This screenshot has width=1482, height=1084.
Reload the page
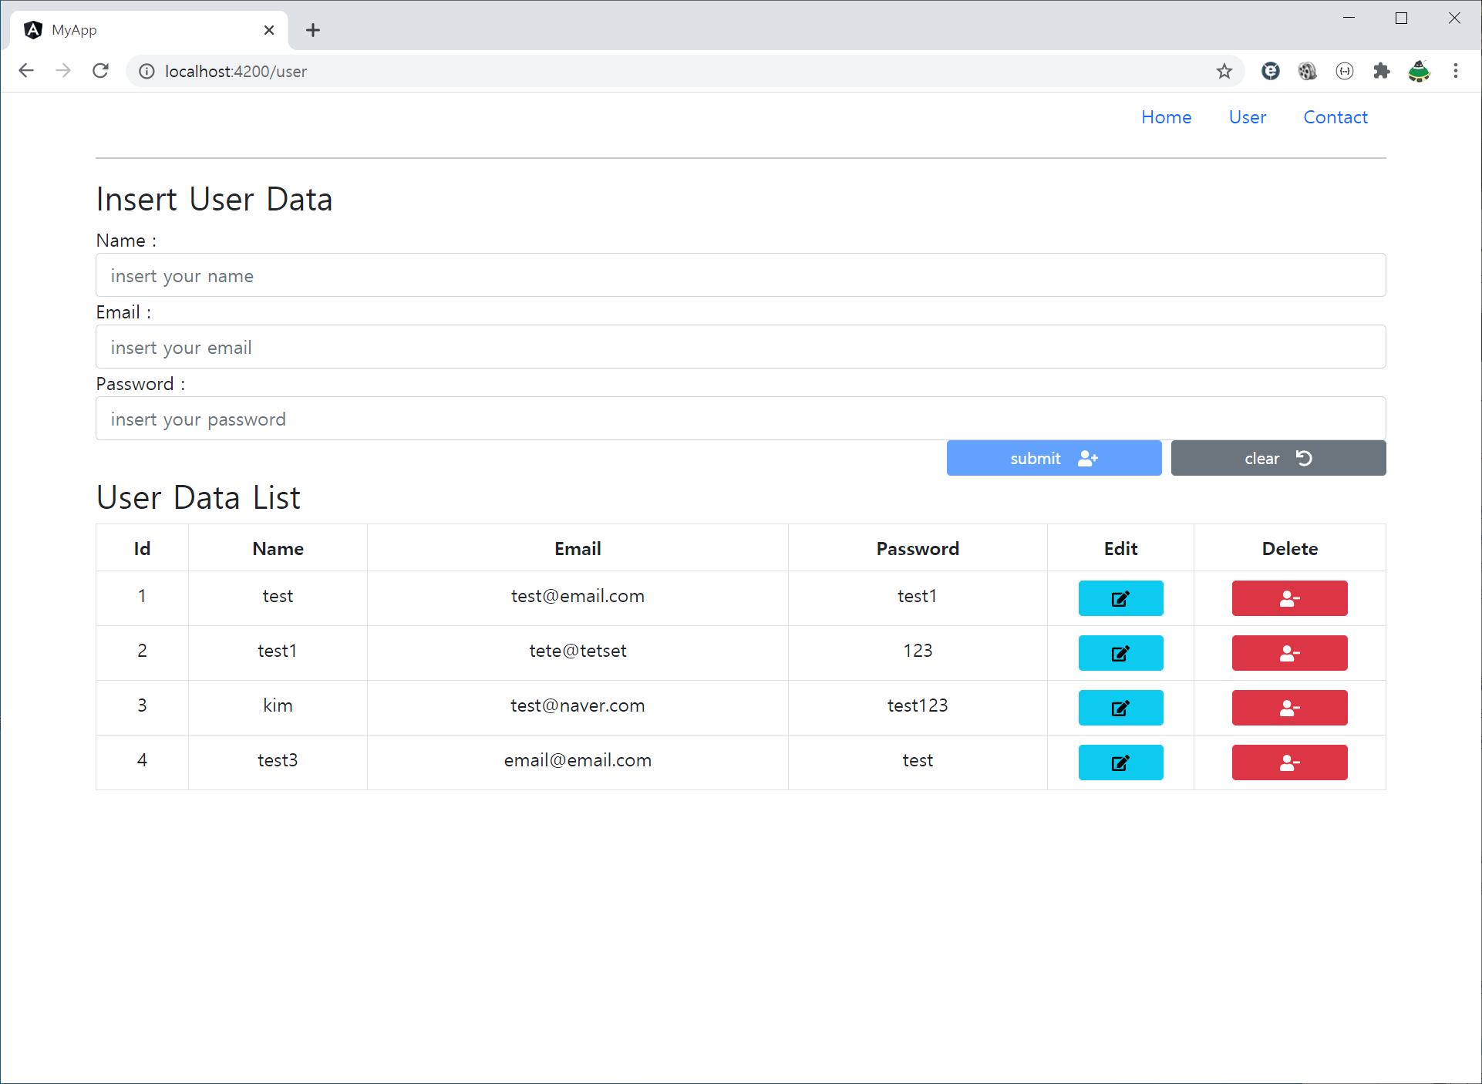pyautogui.click(x=101, y=72)
